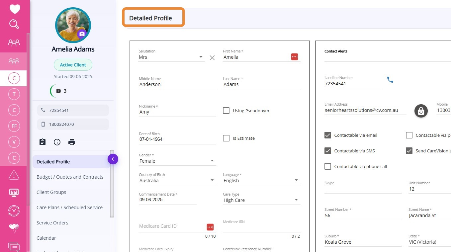Image resolution: width=451 pixels, height=252 pixels.
Task: Open Budget / Quotes and Contracts menu item
Action: (x=70, y=177)
